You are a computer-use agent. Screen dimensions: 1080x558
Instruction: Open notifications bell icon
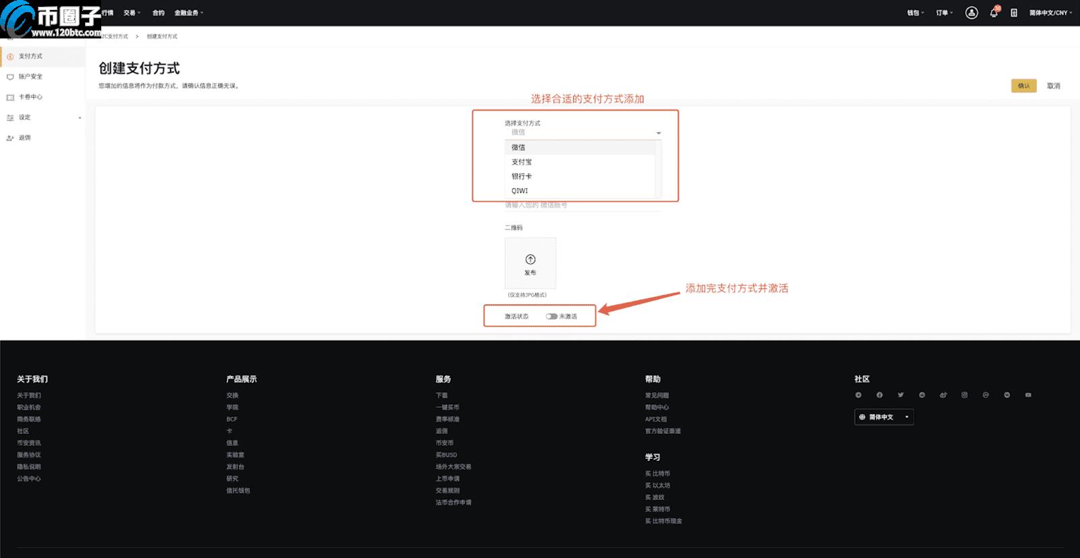pyautogui.click(x=994, y=13)
